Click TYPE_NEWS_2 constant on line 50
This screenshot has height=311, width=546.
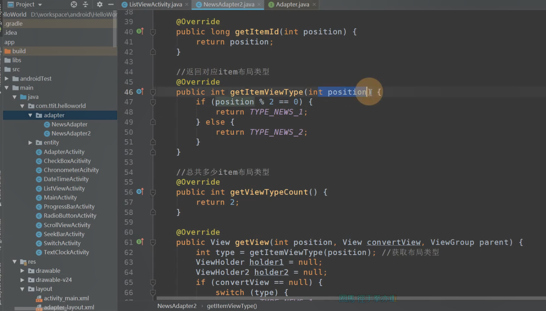[x=277, y=132]
